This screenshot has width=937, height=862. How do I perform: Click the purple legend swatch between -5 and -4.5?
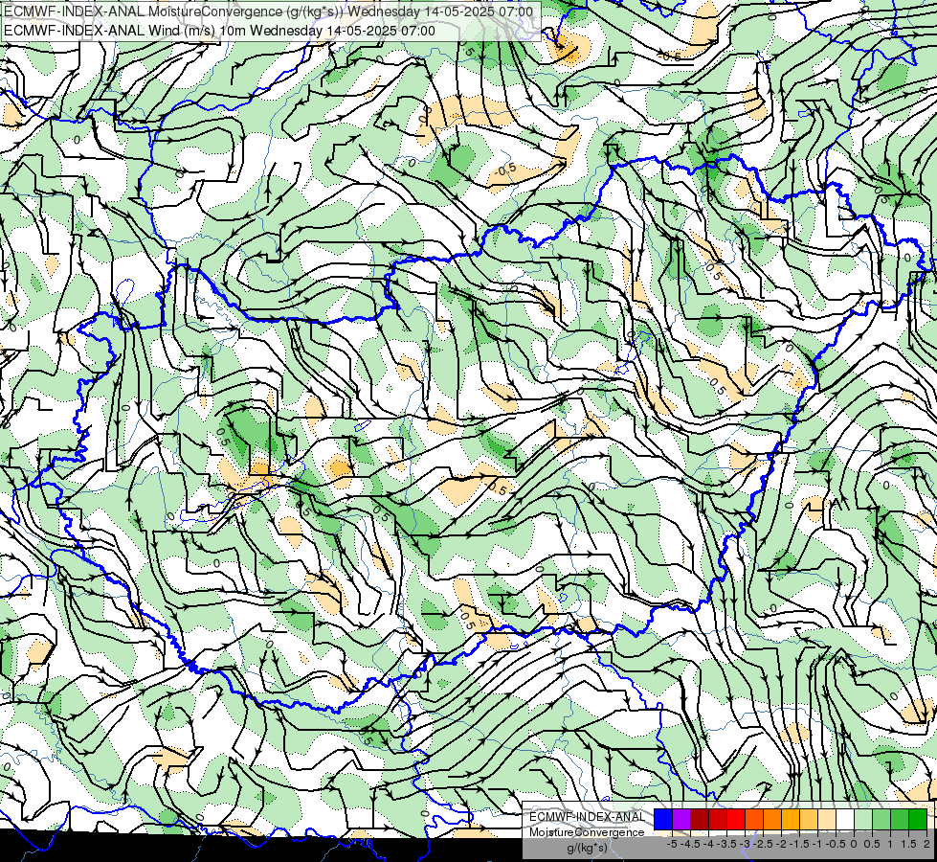(x=681, y=820)
